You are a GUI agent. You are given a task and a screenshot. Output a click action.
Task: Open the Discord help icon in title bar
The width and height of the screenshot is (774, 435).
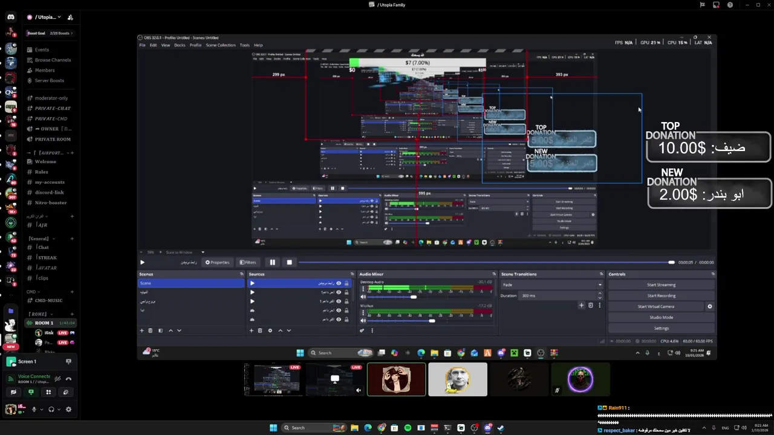pyautogui.click(x=730, y=5)
